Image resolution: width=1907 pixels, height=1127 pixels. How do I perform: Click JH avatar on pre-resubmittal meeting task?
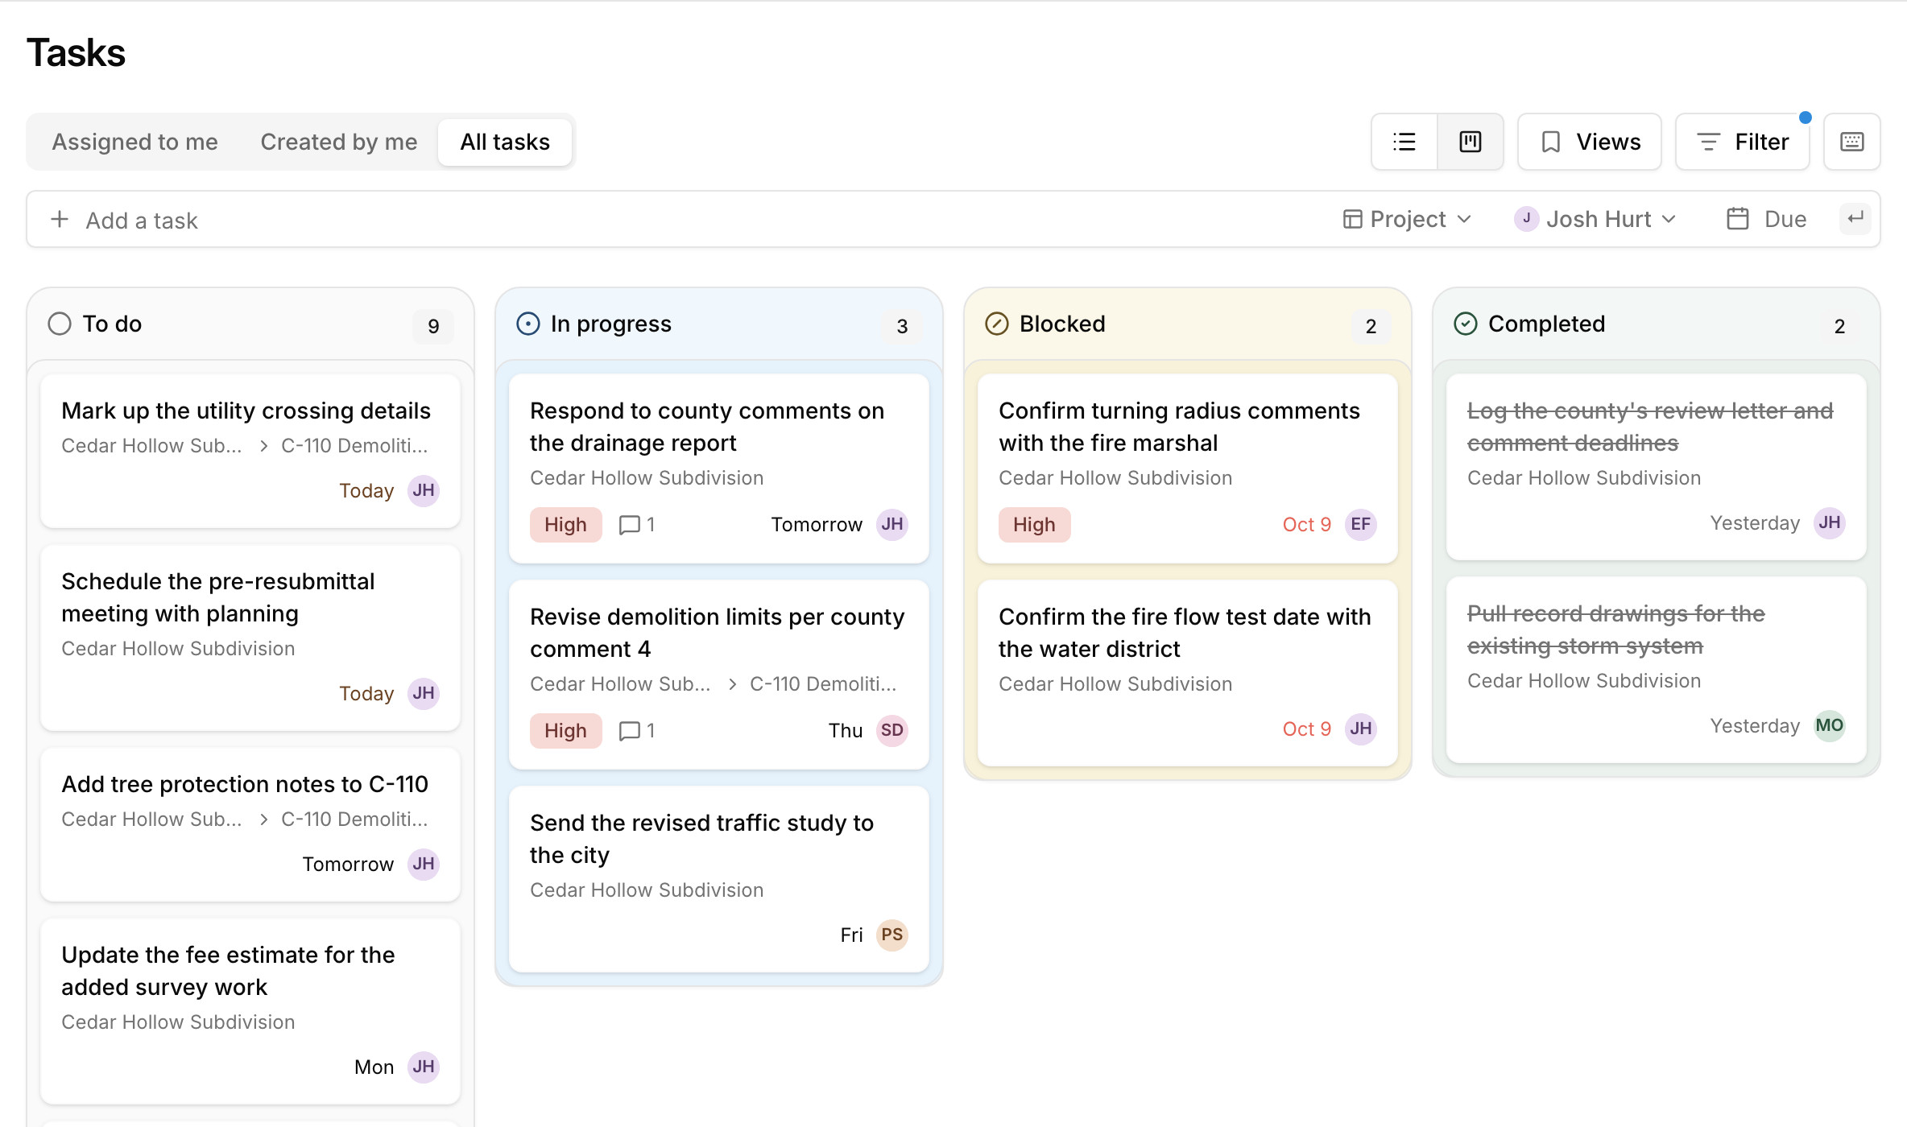click(x=424, y=693)
